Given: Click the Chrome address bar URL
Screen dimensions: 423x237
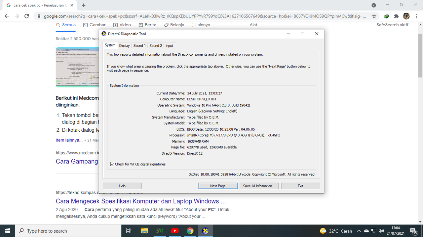Looking at the screenshot, I should click(x=205, y=16).
